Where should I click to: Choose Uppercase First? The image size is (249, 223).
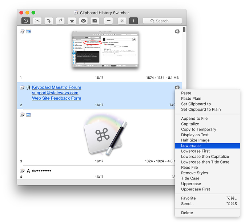(x=207, y=189)
